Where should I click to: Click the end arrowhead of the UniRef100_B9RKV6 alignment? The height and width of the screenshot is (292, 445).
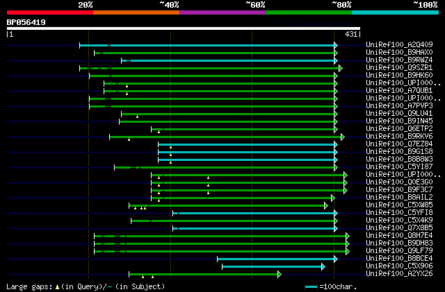[343, 137]
